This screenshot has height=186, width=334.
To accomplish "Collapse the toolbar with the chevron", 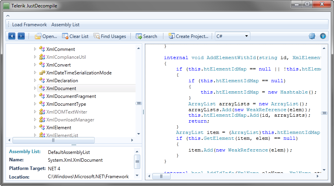I will tap(8, 16).
